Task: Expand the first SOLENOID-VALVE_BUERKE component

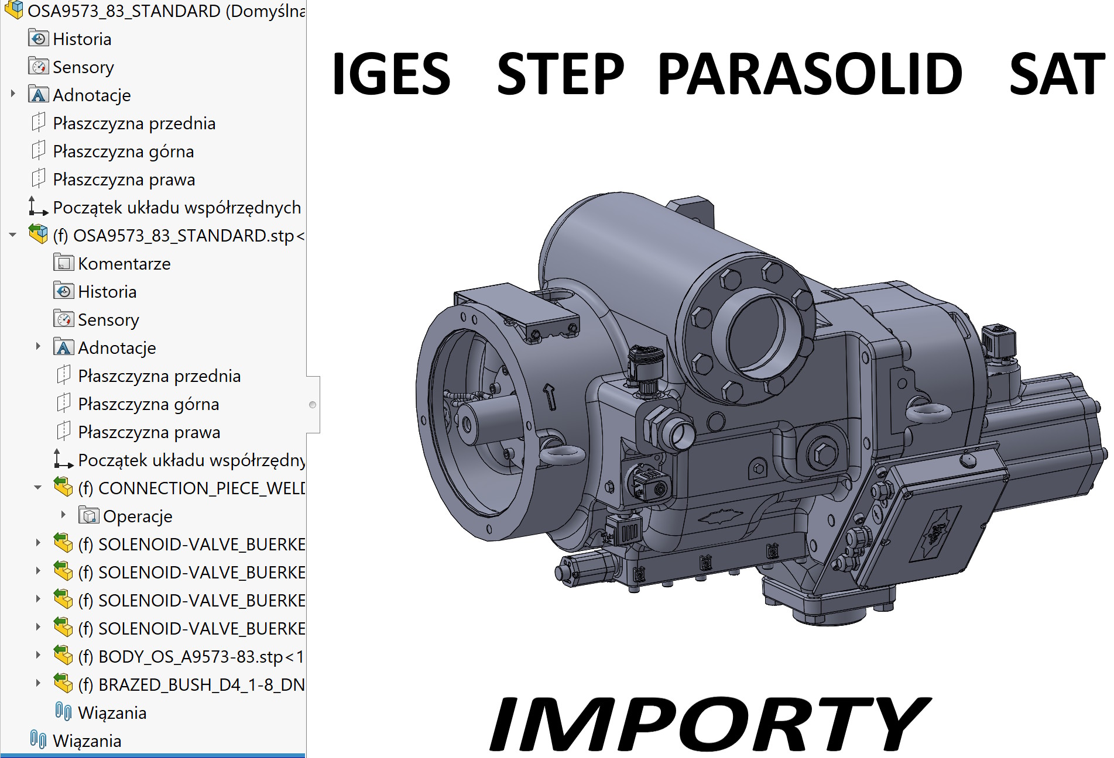Action: click(x=38, y=543)
